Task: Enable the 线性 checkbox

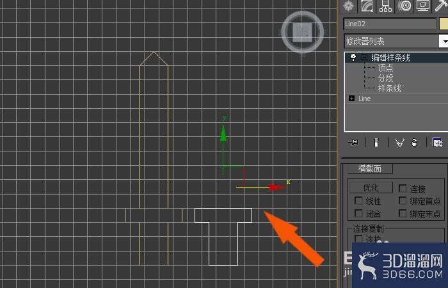Action: tap(358, 200)
